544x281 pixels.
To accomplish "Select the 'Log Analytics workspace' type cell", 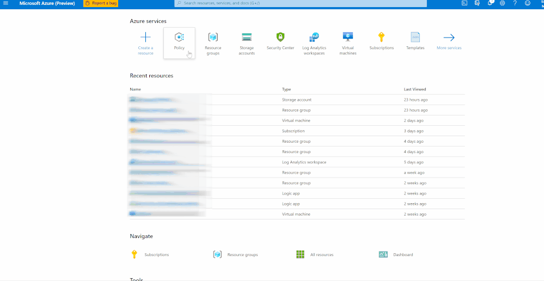I will [x=304, y=162].
